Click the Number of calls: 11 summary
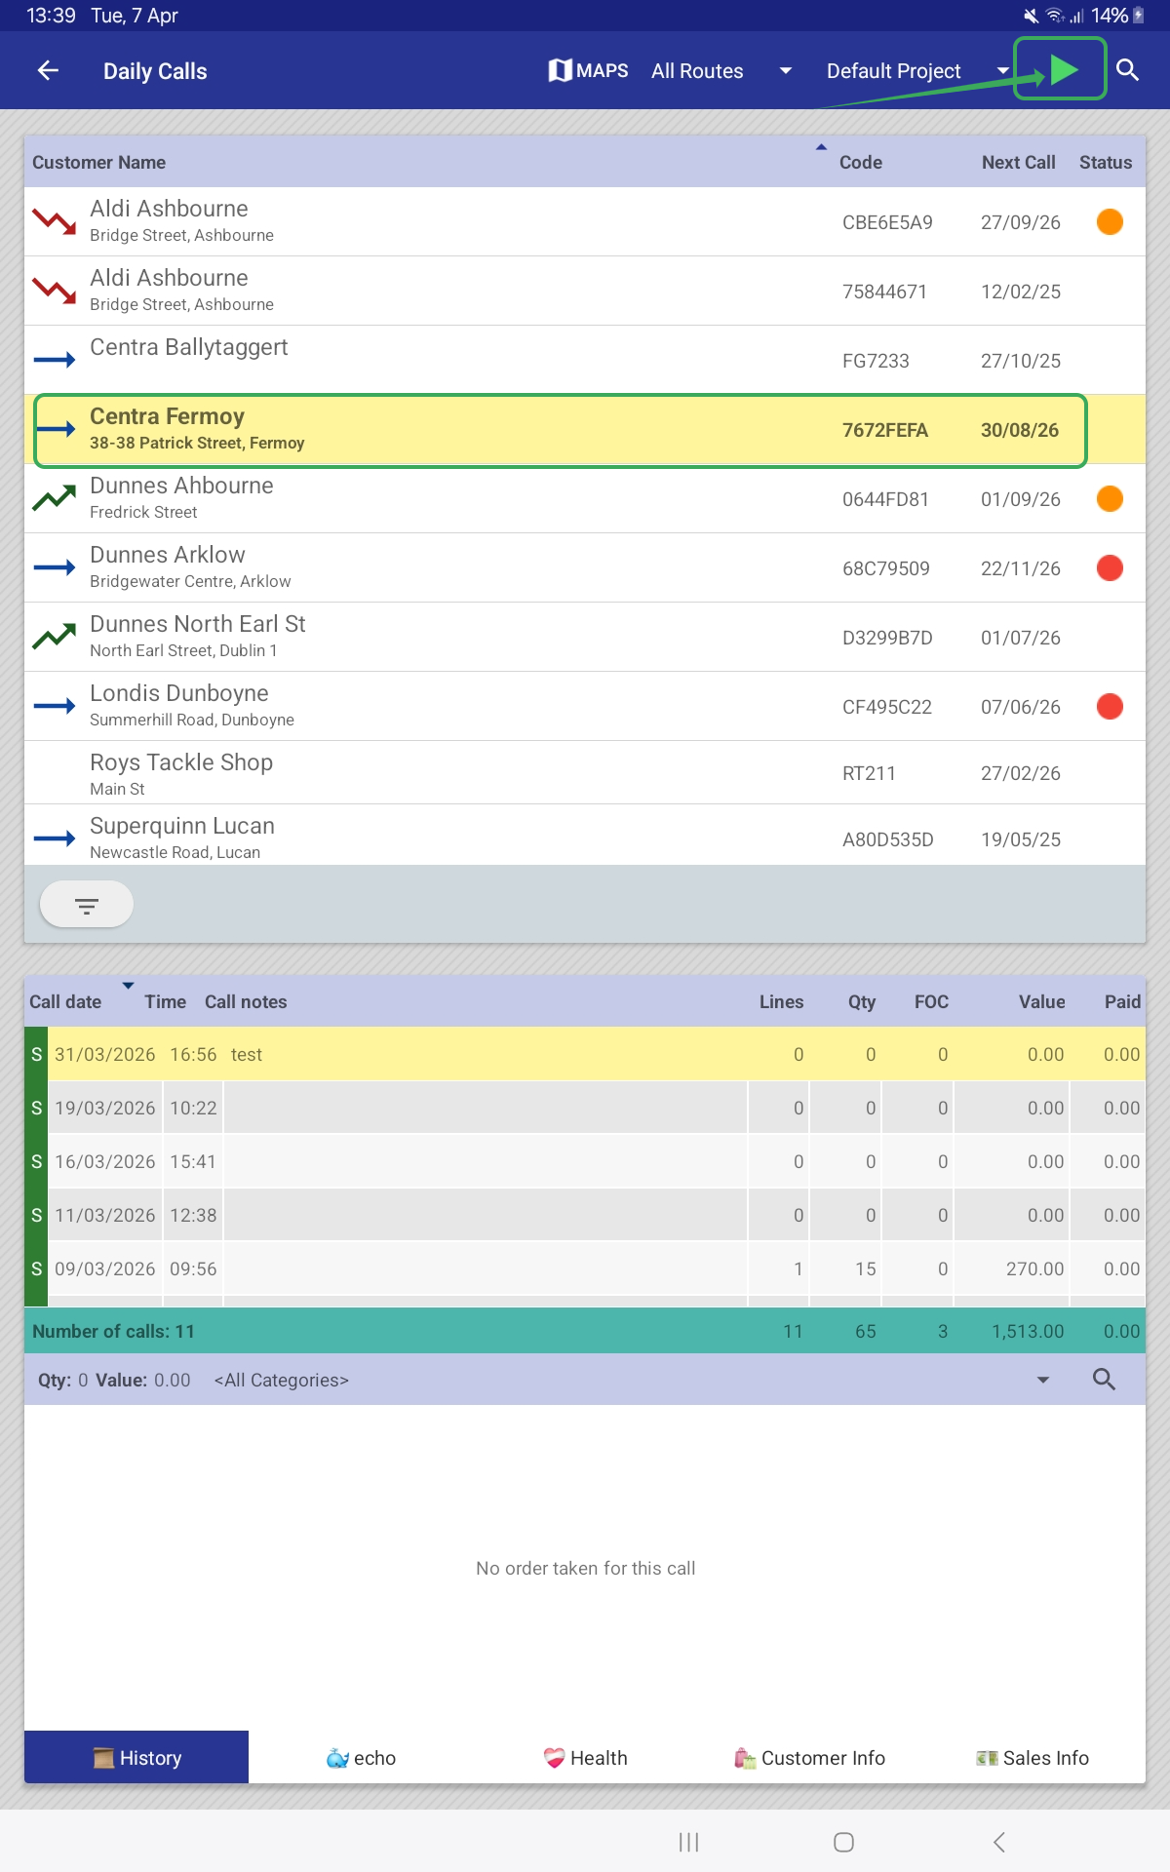The image size is (1170, 1872). pos(113,1331)
